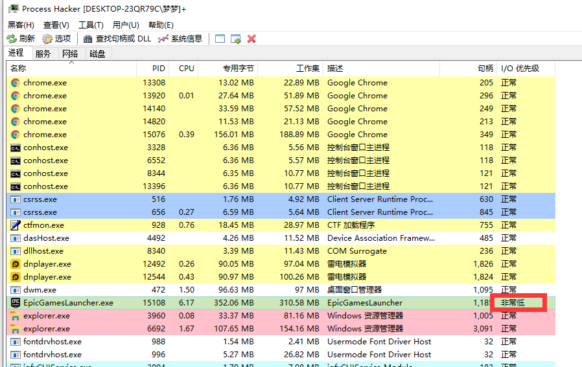Sort by Working set (工作集) column header

[x=290, y=68]
